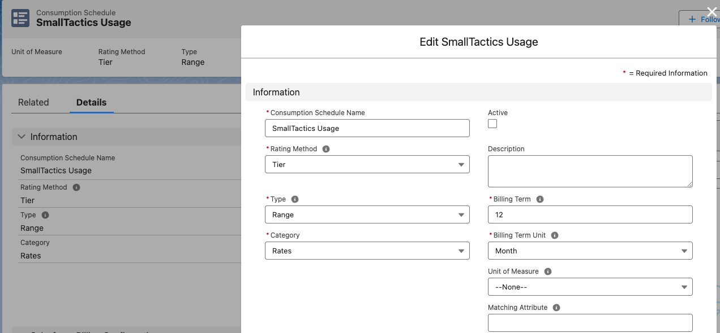This screenshot has height=333, width=720.
Task: Click Matching Attribute info icon
Action: coord(556,308)
